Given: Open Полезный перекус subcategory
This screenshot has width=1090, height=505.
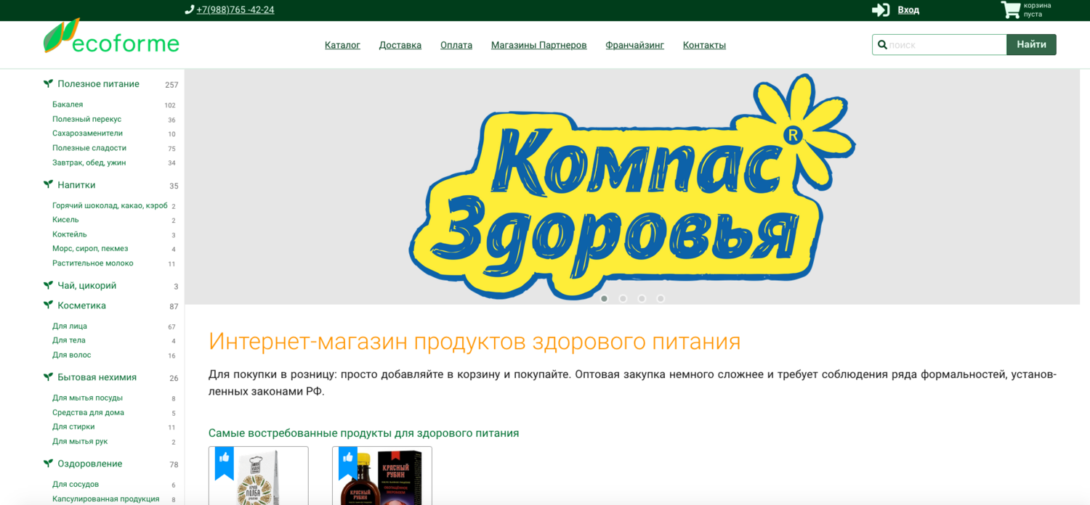Looking at the screenshot, I should [86, 119].
